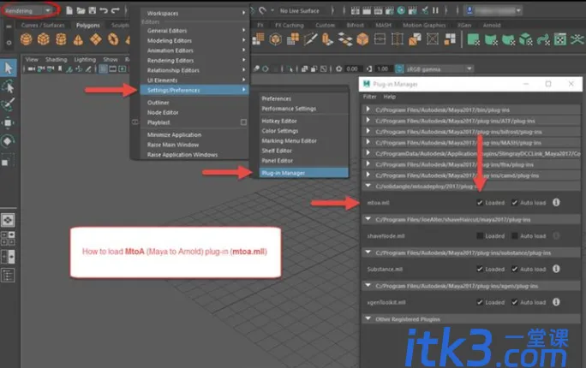Click the info icon for mtoa.mll
This screenshot has height=368, width=586.
(x=556, y=202)
